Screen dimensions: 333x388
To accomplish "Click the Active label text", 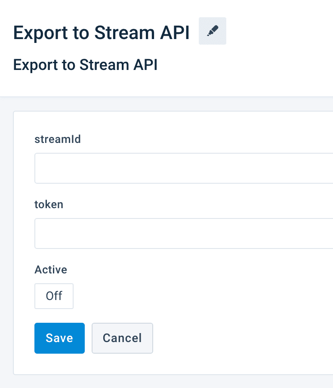I will [x=51, y=270].
